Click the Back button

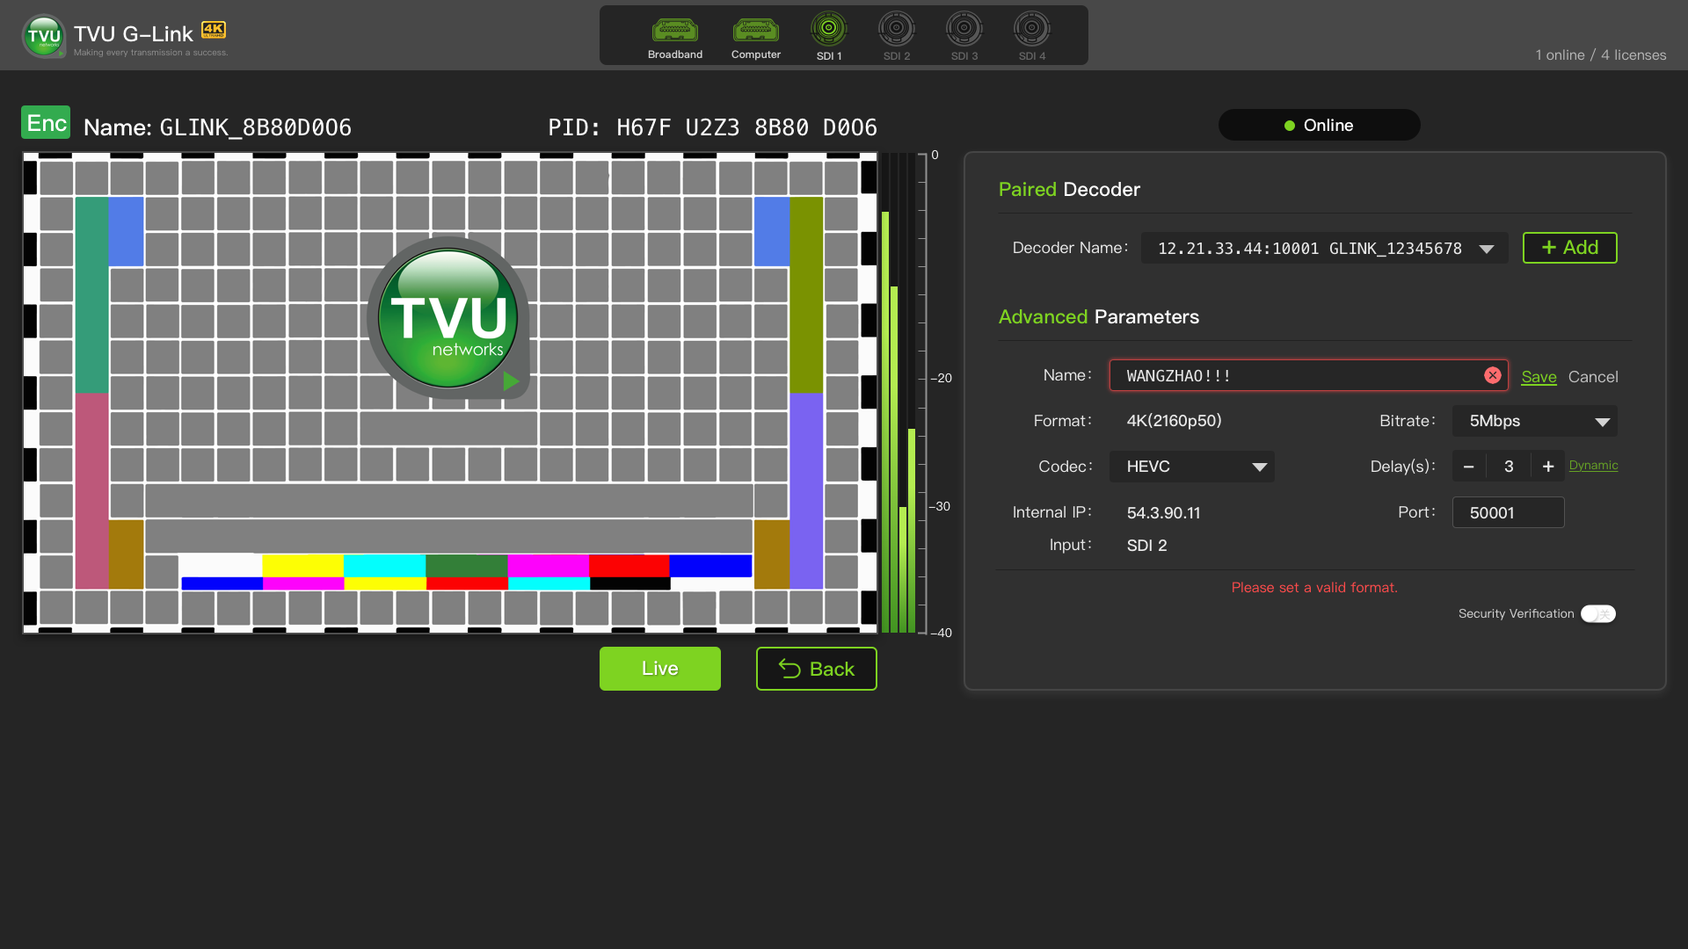(816, 669)
